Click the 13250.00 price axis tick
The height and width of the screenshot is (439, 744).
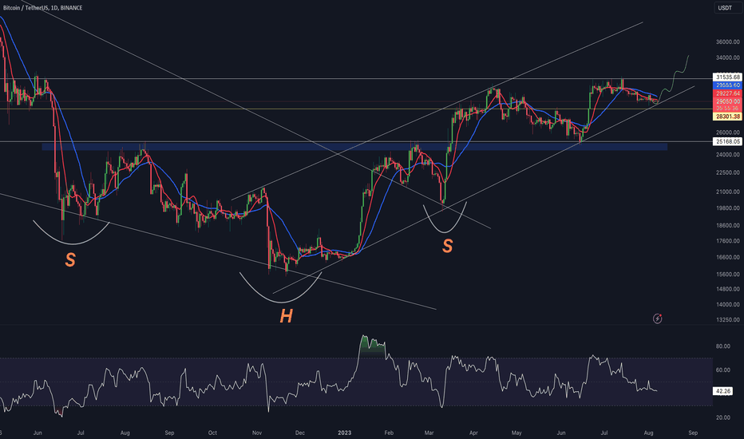728,320
